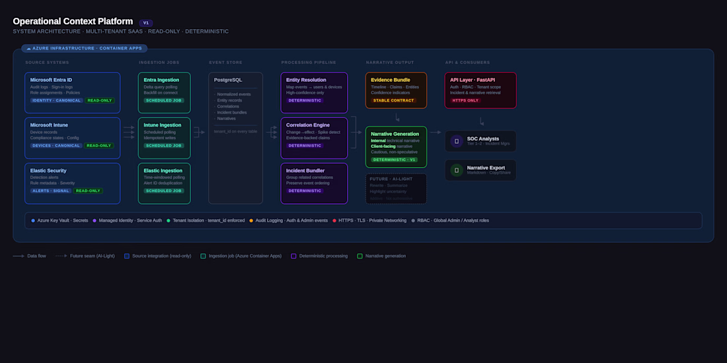The image size is (727, 363).
Task: Click the Event Store column header
Action: tap(226, 63)
